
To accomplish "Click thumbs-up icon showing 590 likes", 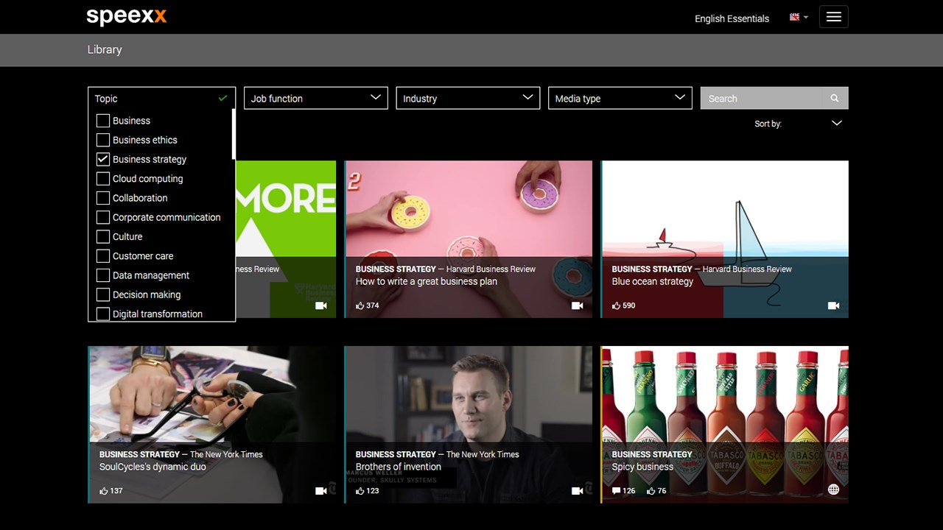I will pos(617,305).
